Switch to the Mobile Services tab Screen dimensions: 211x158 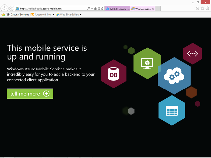click(x=118, y=9)
